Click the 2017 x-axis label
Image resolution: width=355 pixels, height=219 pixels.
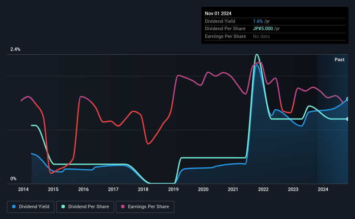[113, 189]
